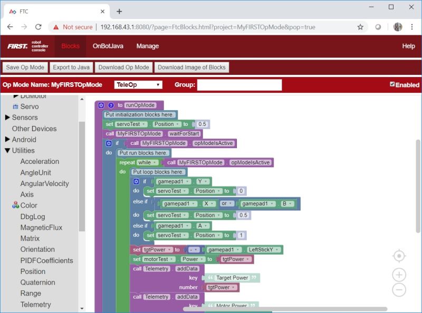Open the Manage page
The width and height of the screenshot is (422, 313).
(147, 46)
